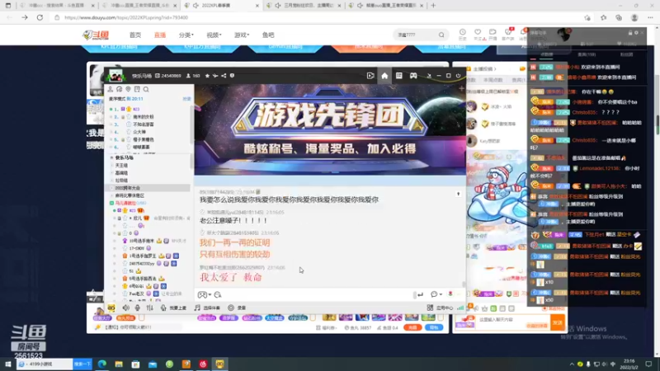This screenshot has height=371, width=660.
Task: Click orange 发送 send button in Douyu chat
Action: coord(558,322)
